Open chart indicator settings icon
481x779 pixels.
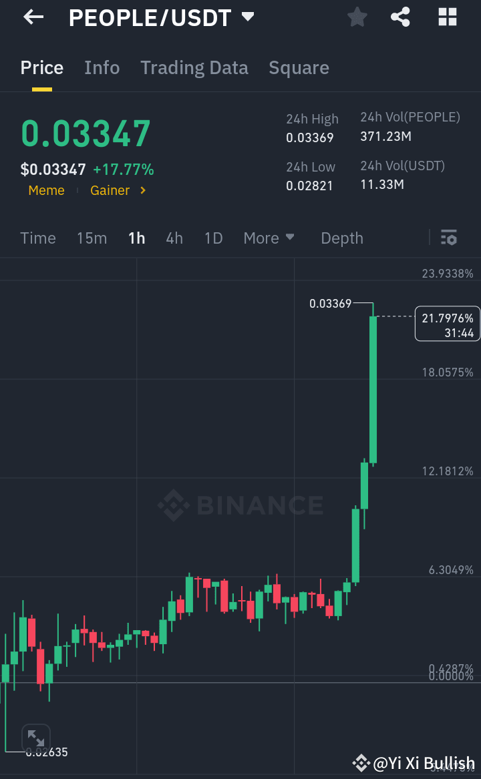point(448,238)
